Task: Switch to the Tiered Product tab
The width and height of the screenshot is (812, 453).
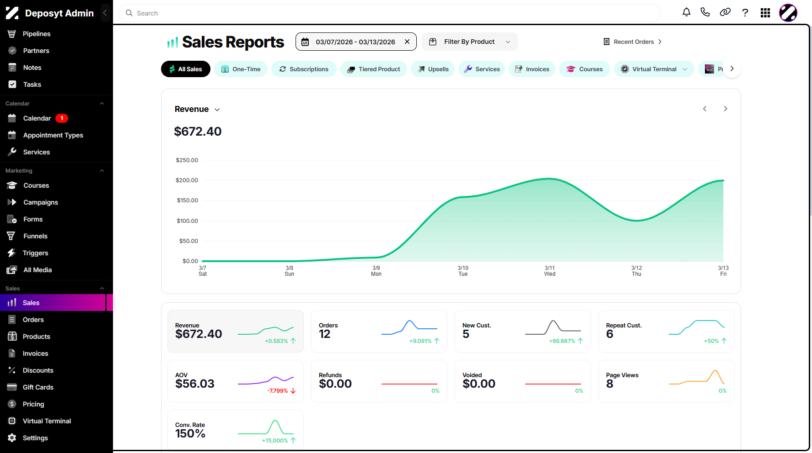Action: point(373,69)
